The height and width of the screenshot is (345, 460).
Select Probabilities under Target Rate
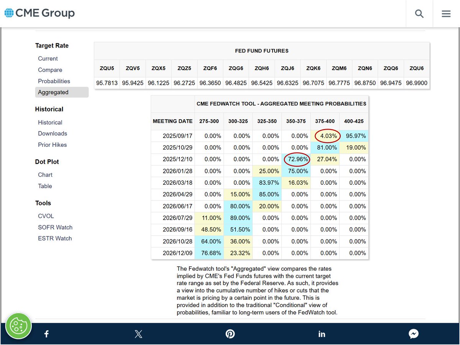point(54,81)
